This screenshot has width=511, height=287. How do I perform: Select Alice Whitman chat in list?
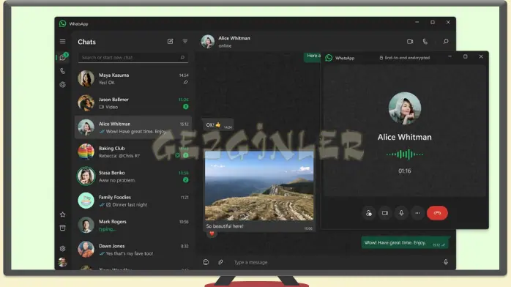133,127
